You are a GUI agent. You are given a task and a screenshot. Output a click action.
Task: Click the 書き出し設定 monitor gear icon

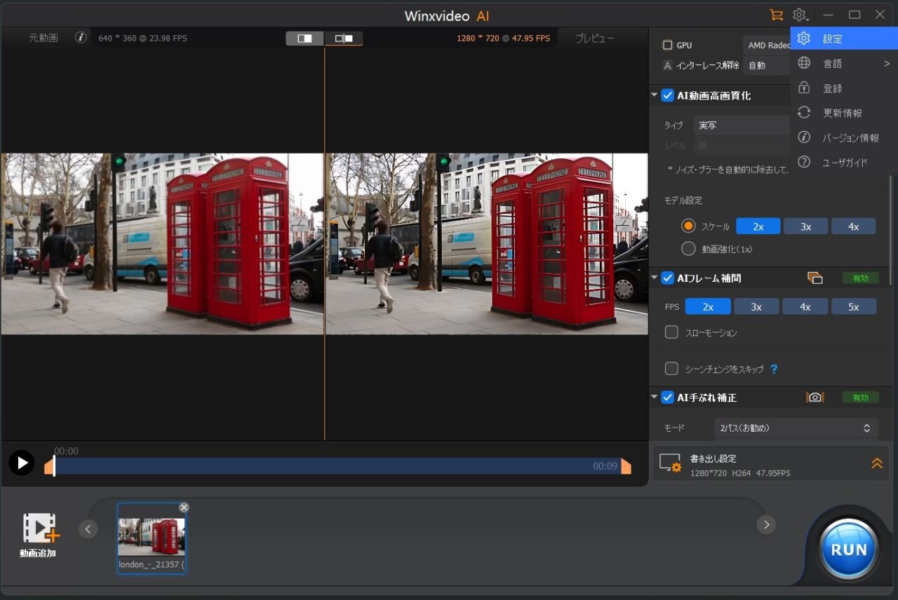(671, 463)
